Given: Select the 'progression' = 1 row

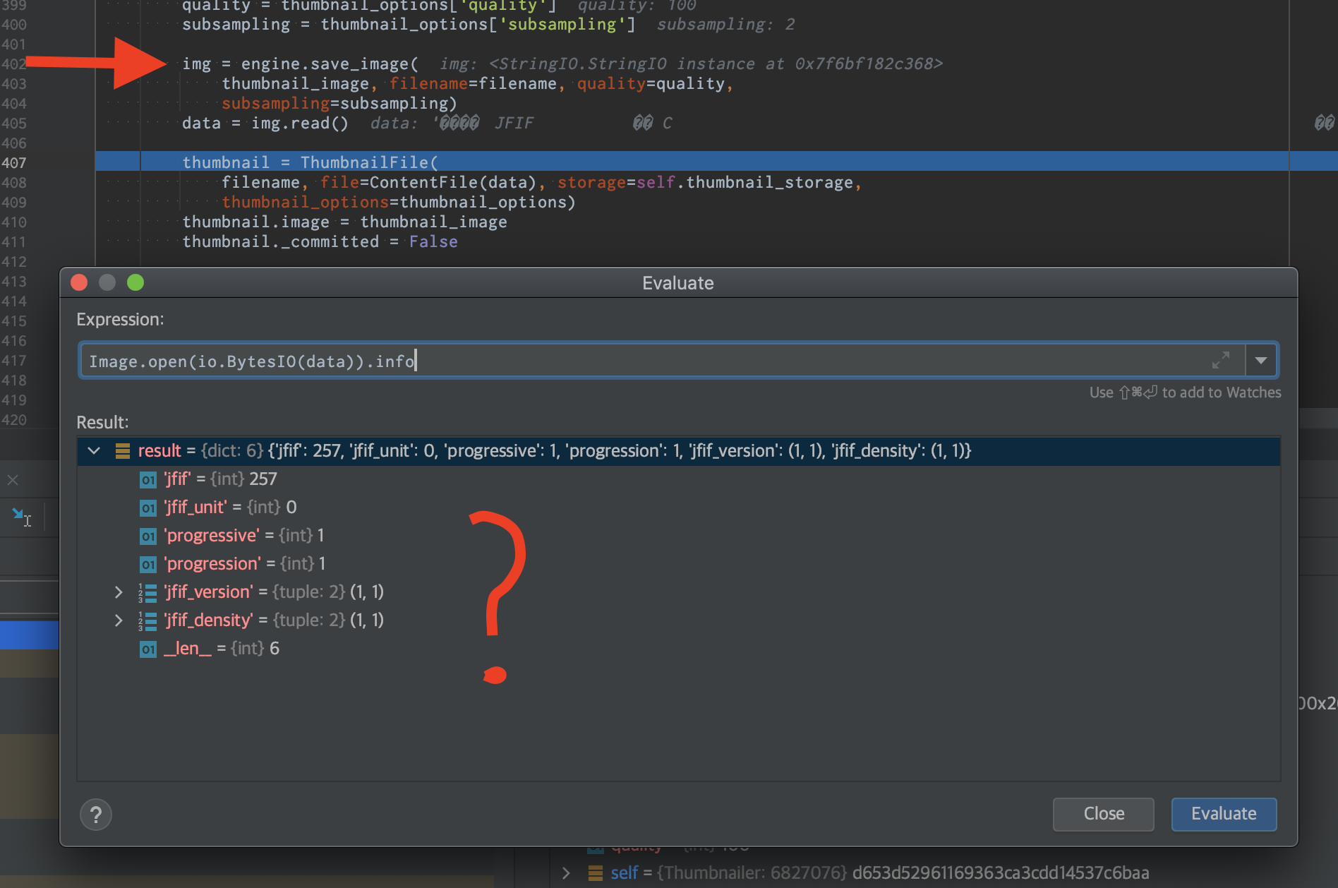Looking at the screenshot, I should (678, 563).
